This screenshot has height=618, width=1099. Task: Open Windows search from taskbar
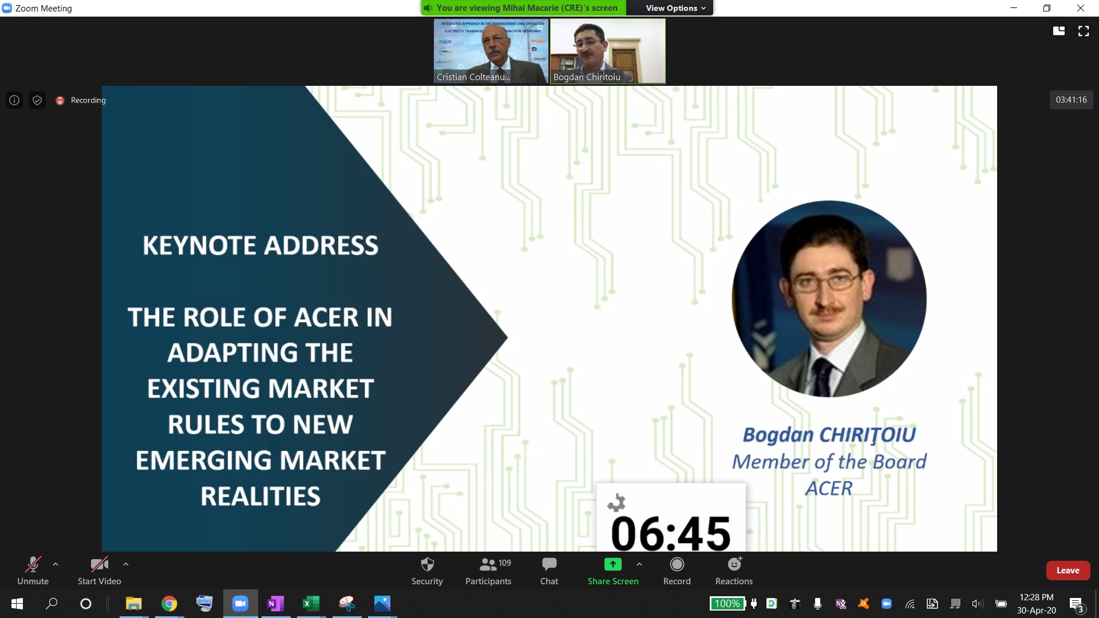[52, 604]
